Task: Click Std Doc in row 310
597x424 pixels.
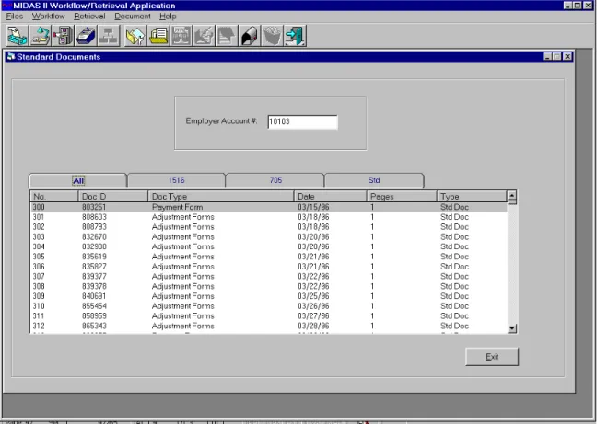Action: pyautogui.click(x=454, y=306)
